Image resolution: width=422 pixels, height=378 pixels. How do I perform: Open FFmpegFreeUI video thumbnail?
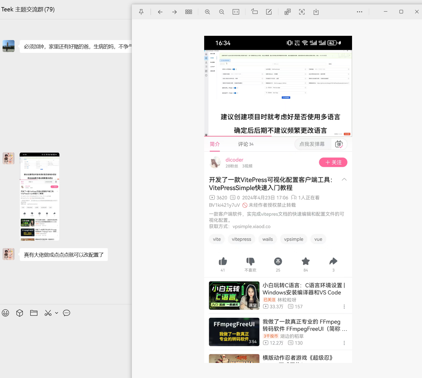pyautogui.click(x=234, y=332)
